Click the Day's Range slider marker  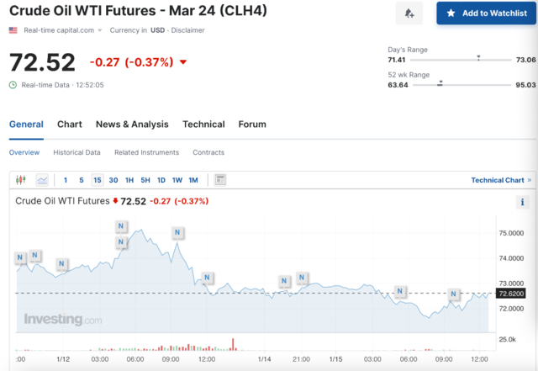coord(478,58)
